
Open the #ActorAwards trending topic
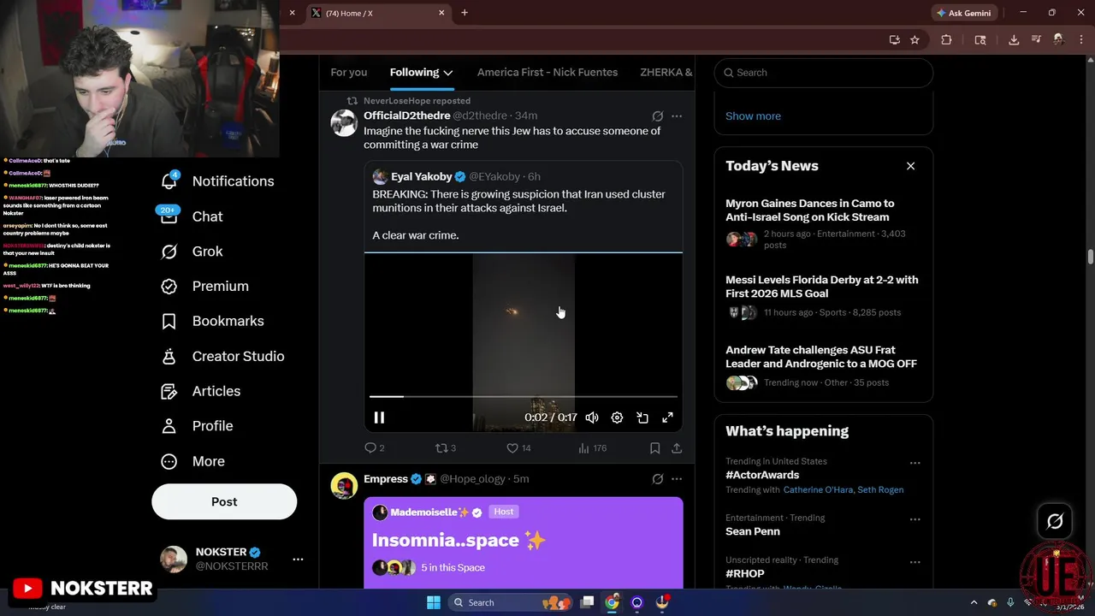[762, 475]
